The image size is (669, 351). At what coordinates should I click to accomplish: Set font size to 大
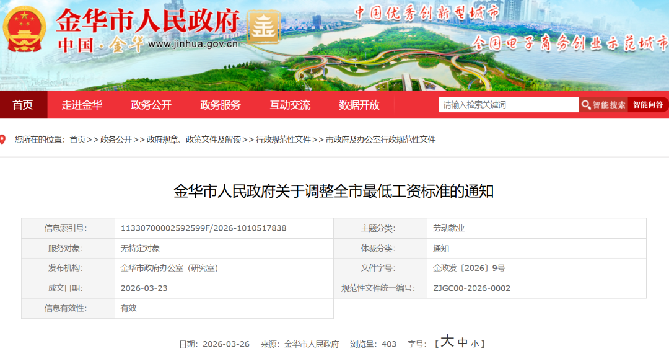tap(447, 341)
